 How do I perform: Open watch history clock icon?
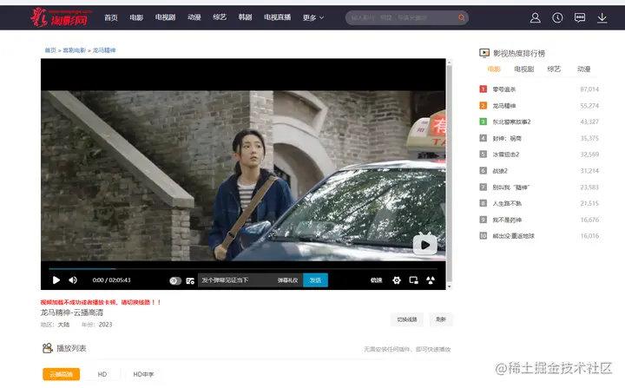(x=557, y=17)
